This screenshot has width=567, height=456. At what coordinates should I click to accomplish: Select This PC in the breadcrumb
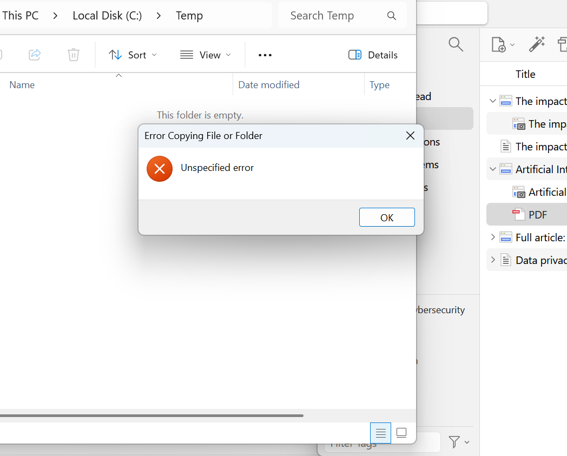pos(20,16)
